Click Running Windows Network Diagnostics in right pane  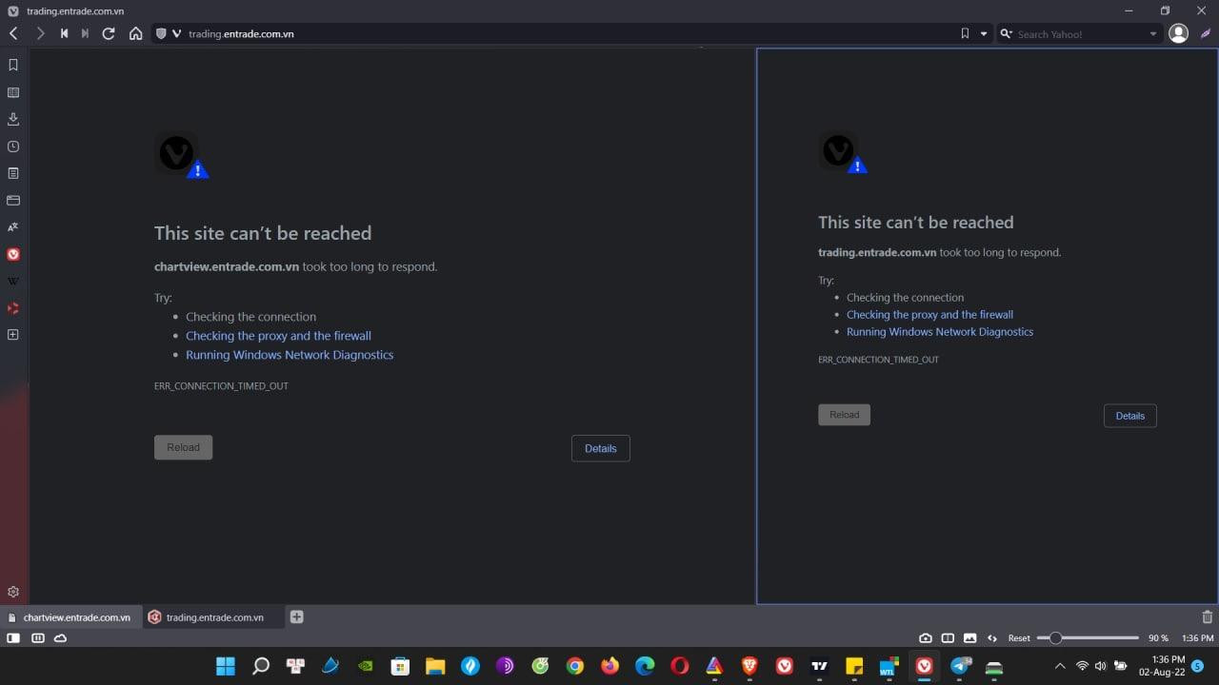click(x=939, y=332)
